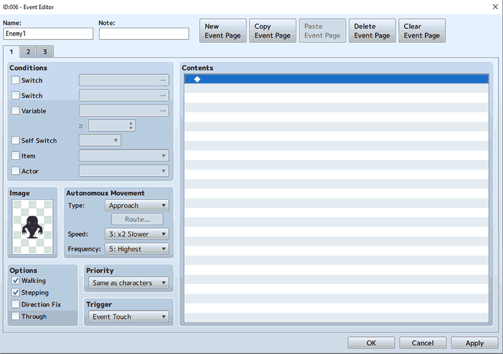Screen dimensions: 503x354
Task: Enable the Actor condition checkbox
Action: pyautogui.click(x=15, y=171)
